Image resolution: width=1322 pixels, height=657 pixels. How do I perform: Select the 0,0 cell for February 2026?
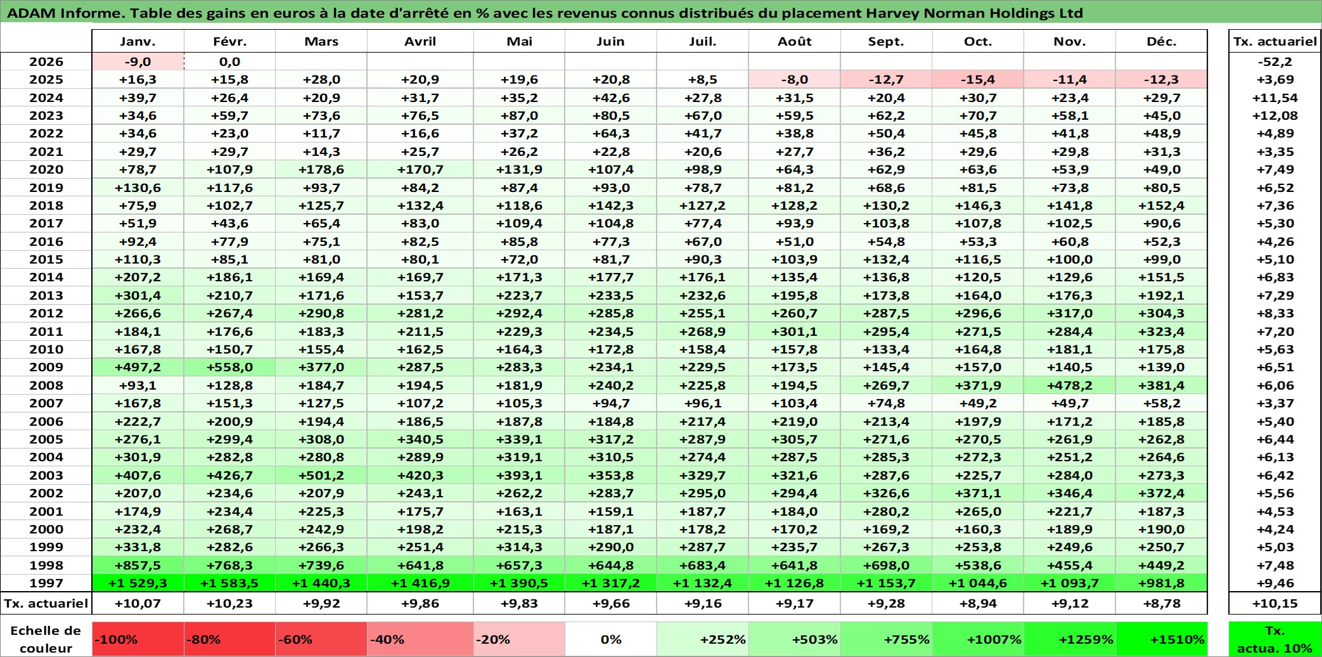pyautogui.click(x=229, y=61)
